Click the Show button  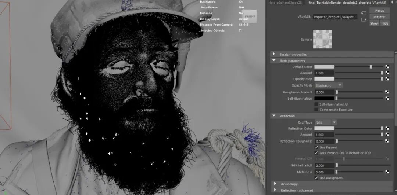(374, 23)
